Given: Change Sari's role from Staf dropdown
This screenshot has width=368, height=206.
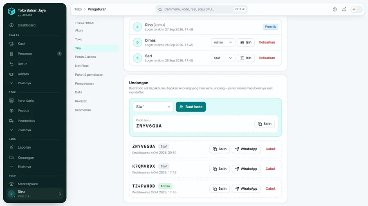Looking at the screenshot, I should click(x=223, y=58).
